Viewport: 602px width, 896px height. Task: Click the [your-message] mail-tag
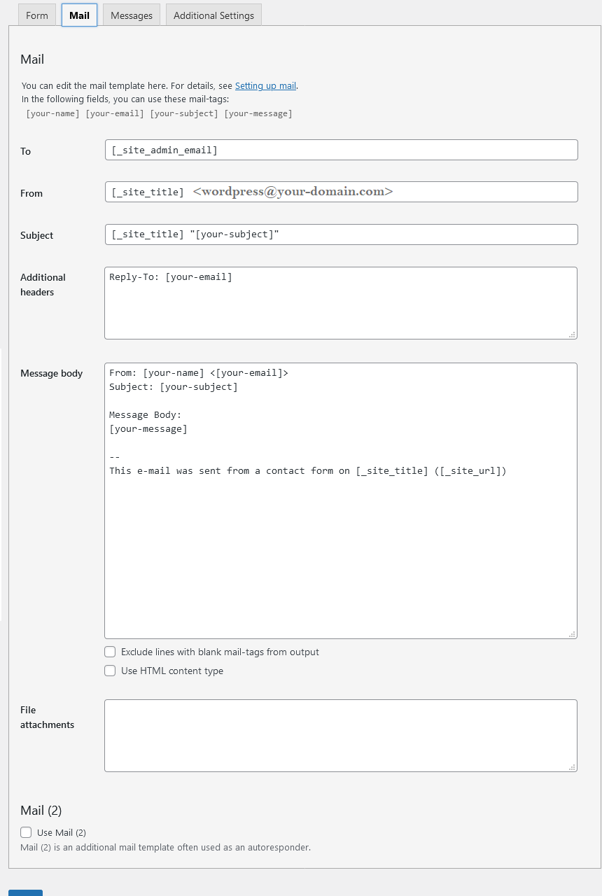point(258,113)
